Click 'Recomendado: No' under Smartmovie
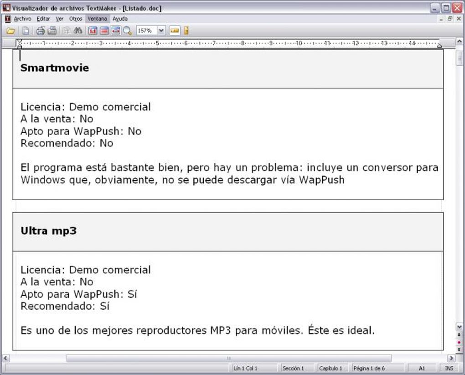Image resolution: width=465 pixels, height=375 pixels. [67, 143]
